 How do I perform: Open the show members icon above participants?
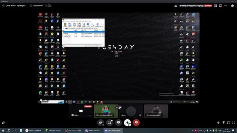pyautogui.click(x=120, y=108)
